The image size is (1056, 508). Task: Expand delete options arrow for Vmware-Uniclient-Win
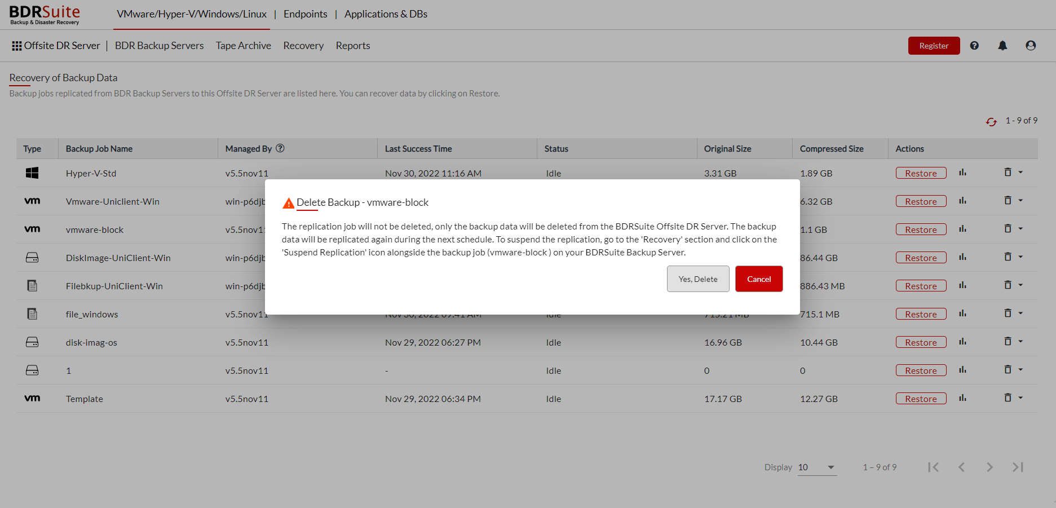[x=1020, y=201]
